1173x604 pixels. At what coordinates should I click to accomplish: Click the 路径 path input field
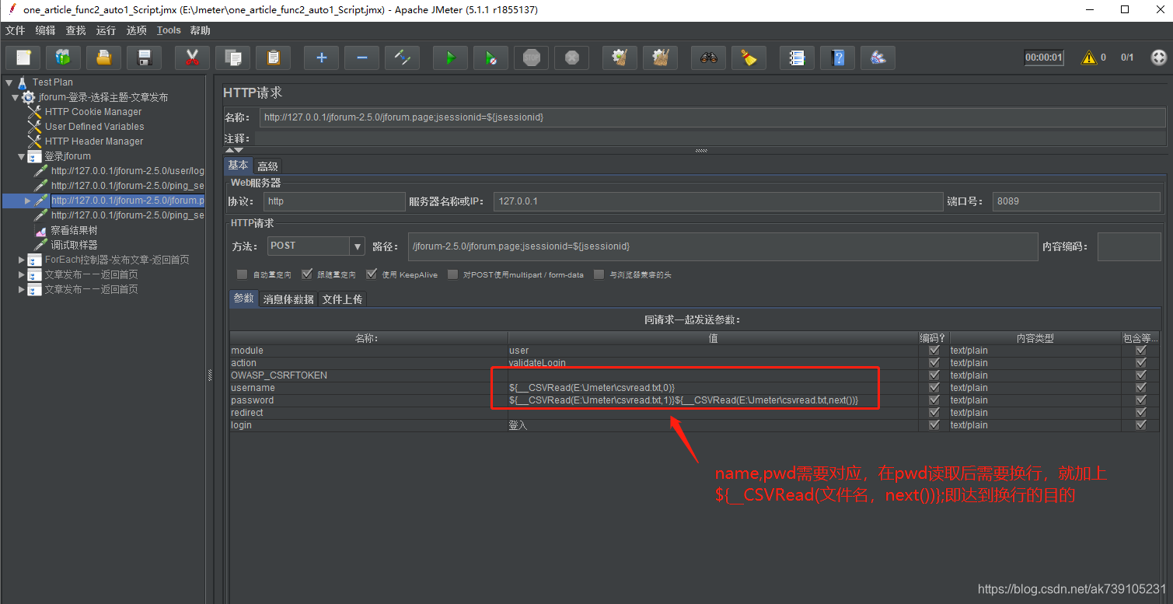click(723, 246)
